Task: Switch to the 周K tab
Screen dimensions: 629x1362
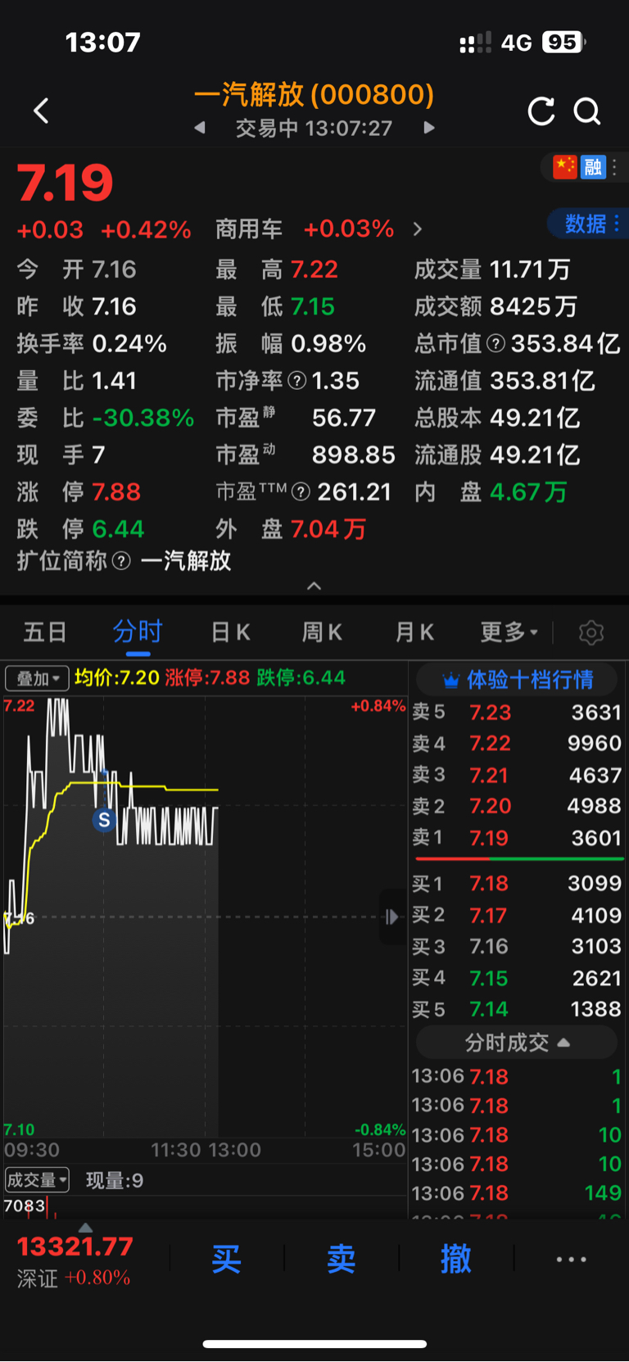Action: click(323, 632)
